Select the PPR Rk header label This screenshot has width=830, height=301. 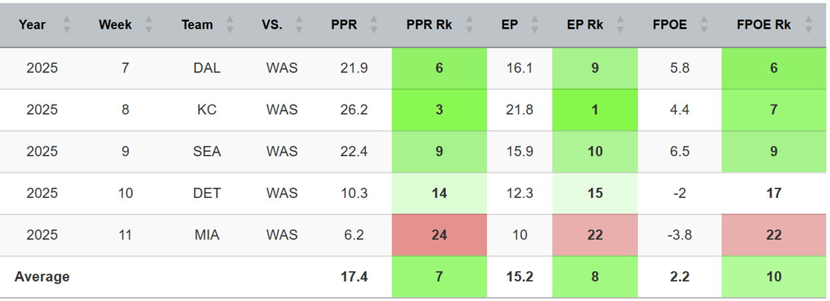(429, 25)
